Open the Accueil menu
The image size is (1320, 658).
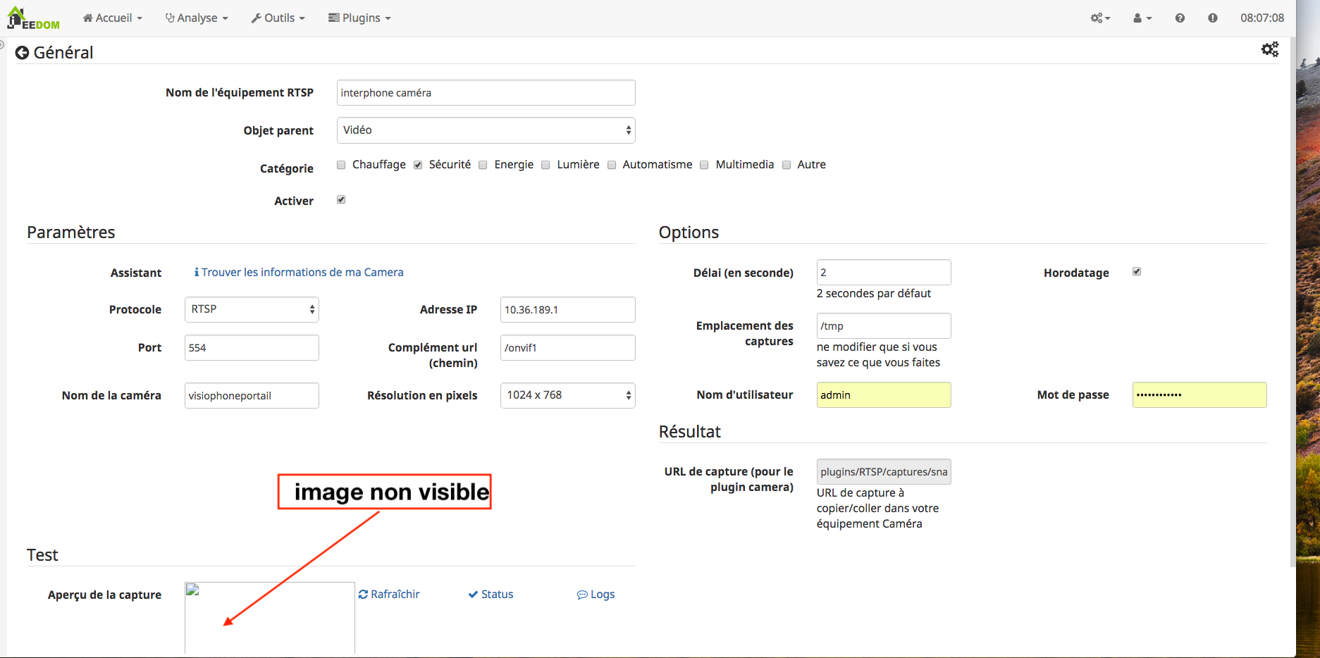click(x=113, y=18)
